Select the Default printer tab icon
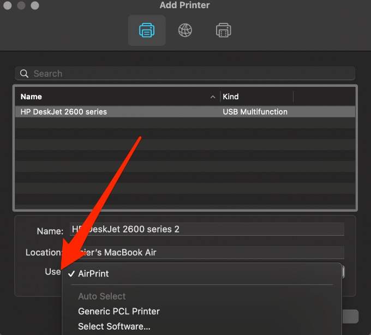371x335 pixels. (147, 31)
